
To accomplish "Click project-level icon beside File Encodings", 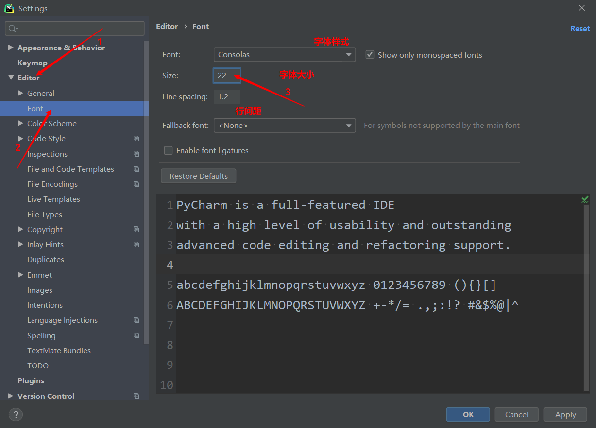I will coord(136,184).
